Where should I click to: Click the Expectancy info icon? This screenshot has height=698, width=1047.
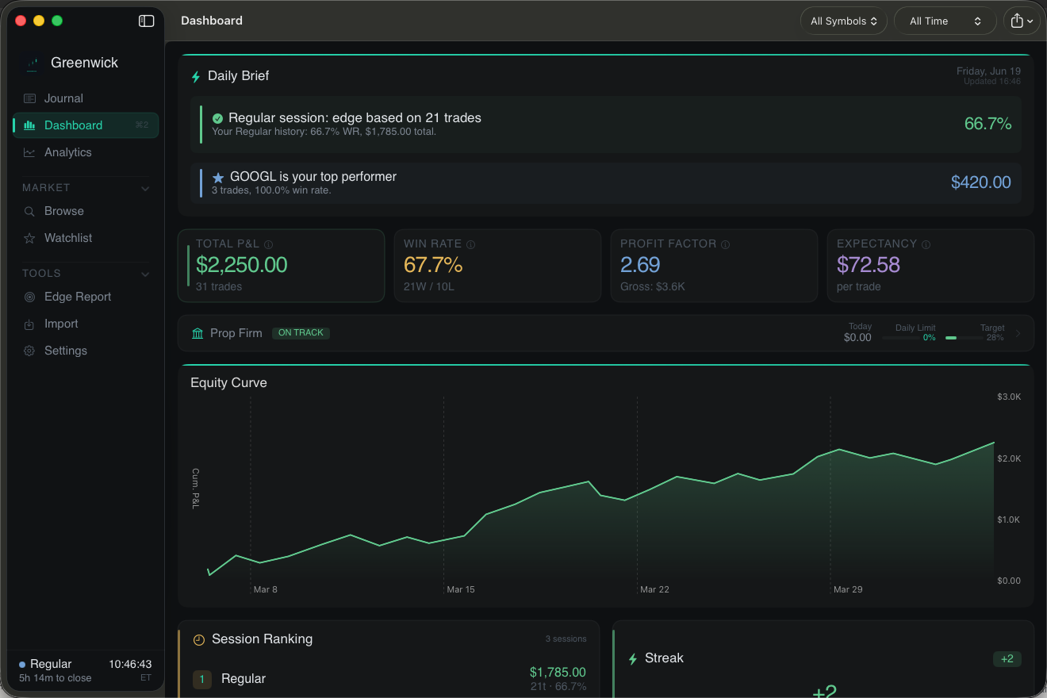click(926, 245)
